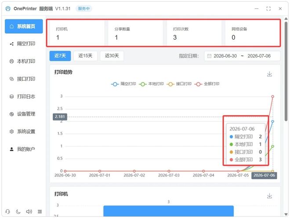
Task: Edit start date 2026-06-30 field
Action: [225, 56]
